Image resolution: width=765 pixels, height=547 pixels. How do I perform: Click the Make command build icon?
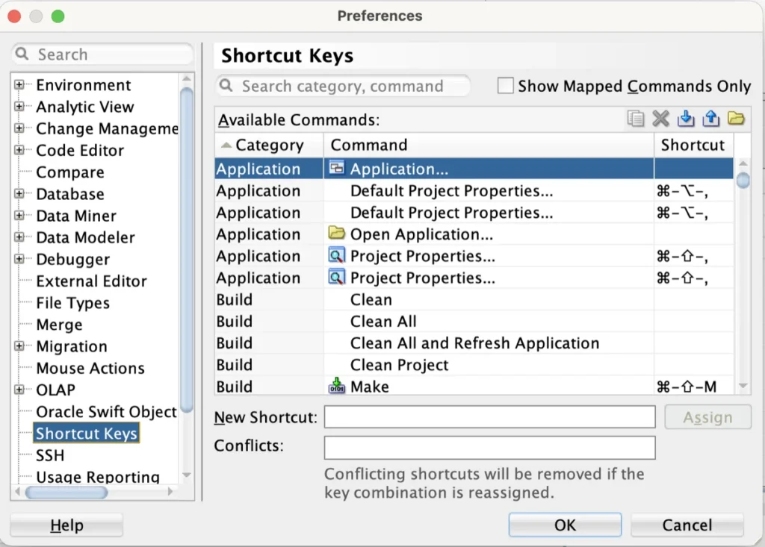point(336,386)
